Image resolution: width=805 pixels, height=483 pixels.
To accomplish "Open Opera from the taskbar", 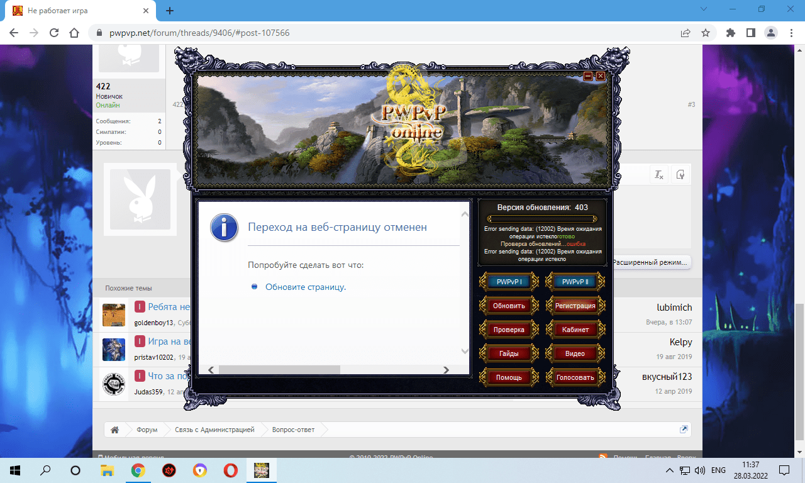I will 230,470.
